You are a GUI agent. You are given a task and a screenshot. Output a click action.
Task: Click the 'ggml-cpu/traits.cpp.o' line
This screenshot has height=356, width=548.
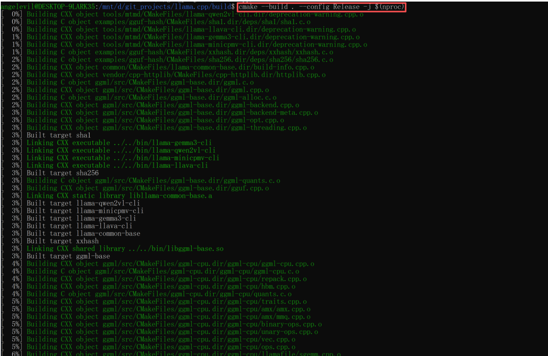(x=154, y=302)
